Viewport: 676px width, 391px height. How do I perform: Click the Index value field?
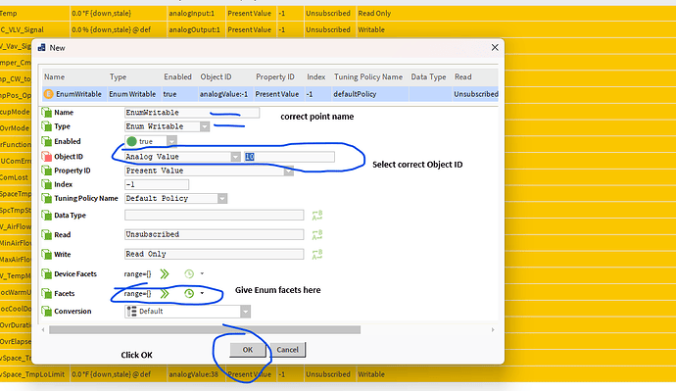tap(157, 184)
